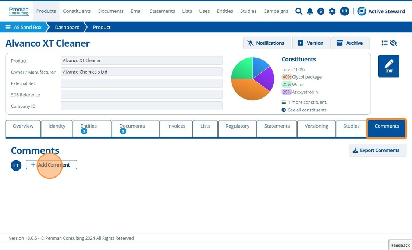
Task: Open the notifications bell icon
Action: (x=310, y=11)
